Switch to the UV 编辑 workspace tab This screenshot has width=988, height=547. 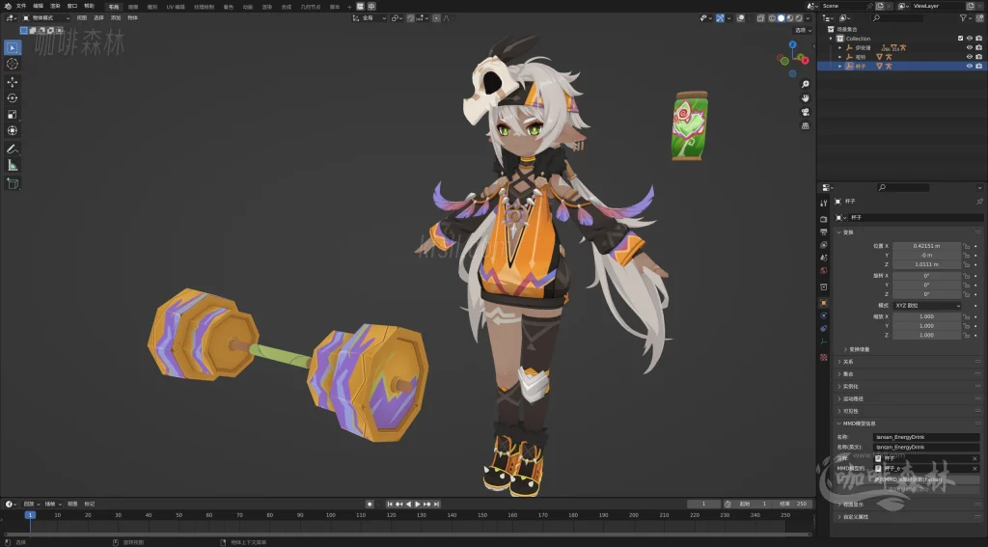pos(176,7)
